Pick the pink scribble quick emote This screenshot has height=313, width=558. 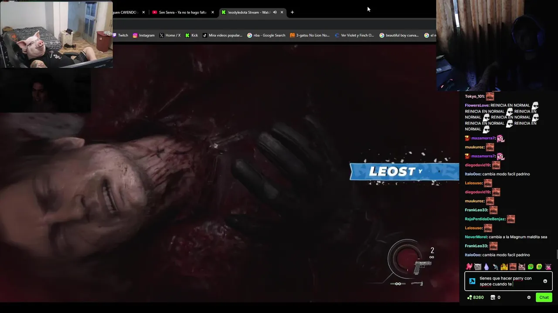click(469, 266)
